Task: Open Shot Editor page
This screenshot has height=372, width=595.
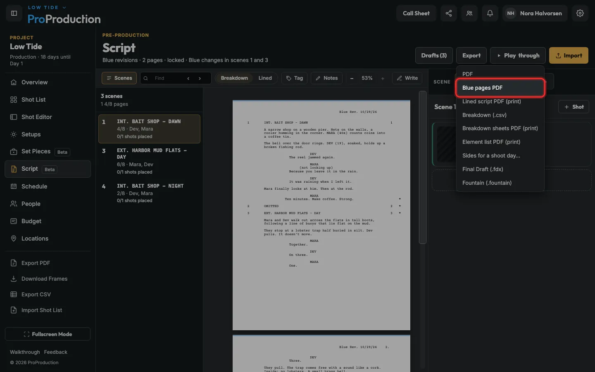Action: pos(48,117)
